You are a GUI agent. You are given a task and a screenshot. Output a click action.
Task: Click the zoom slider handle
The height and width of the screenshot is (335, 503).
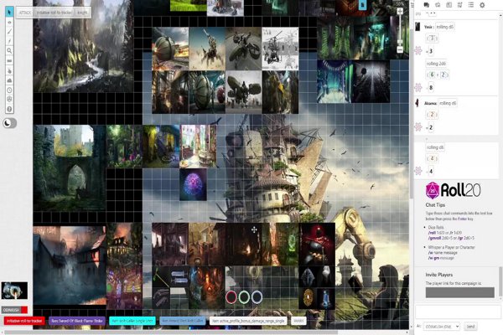[400, 42]
